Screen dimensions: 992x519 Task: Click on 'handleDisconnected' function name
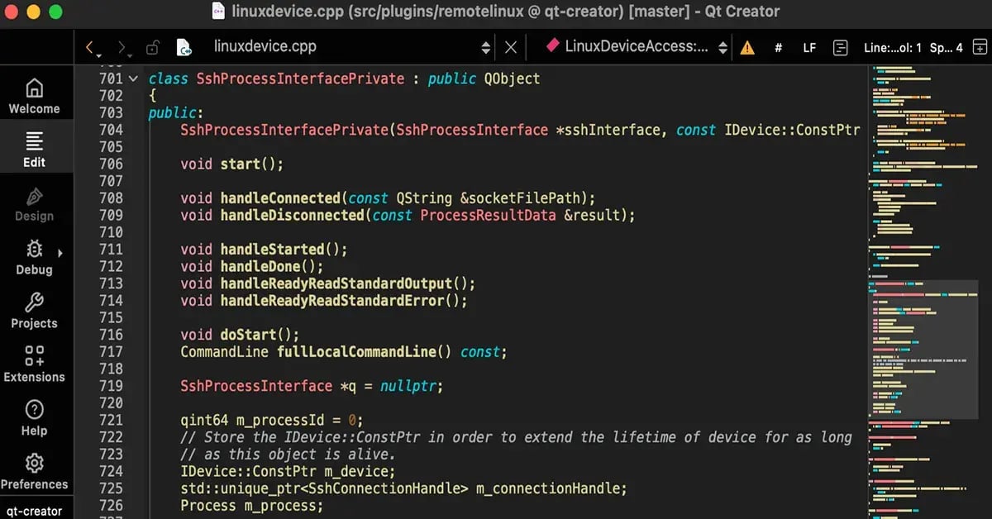[x=293, y=216]
